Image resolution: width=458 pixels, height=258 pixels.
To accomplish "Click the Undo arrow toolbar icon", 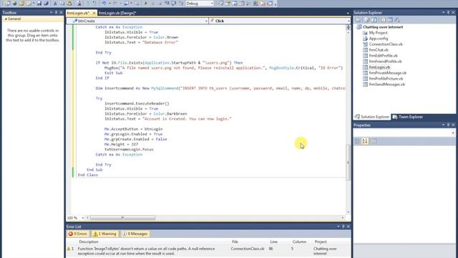I will pos(104,3).
